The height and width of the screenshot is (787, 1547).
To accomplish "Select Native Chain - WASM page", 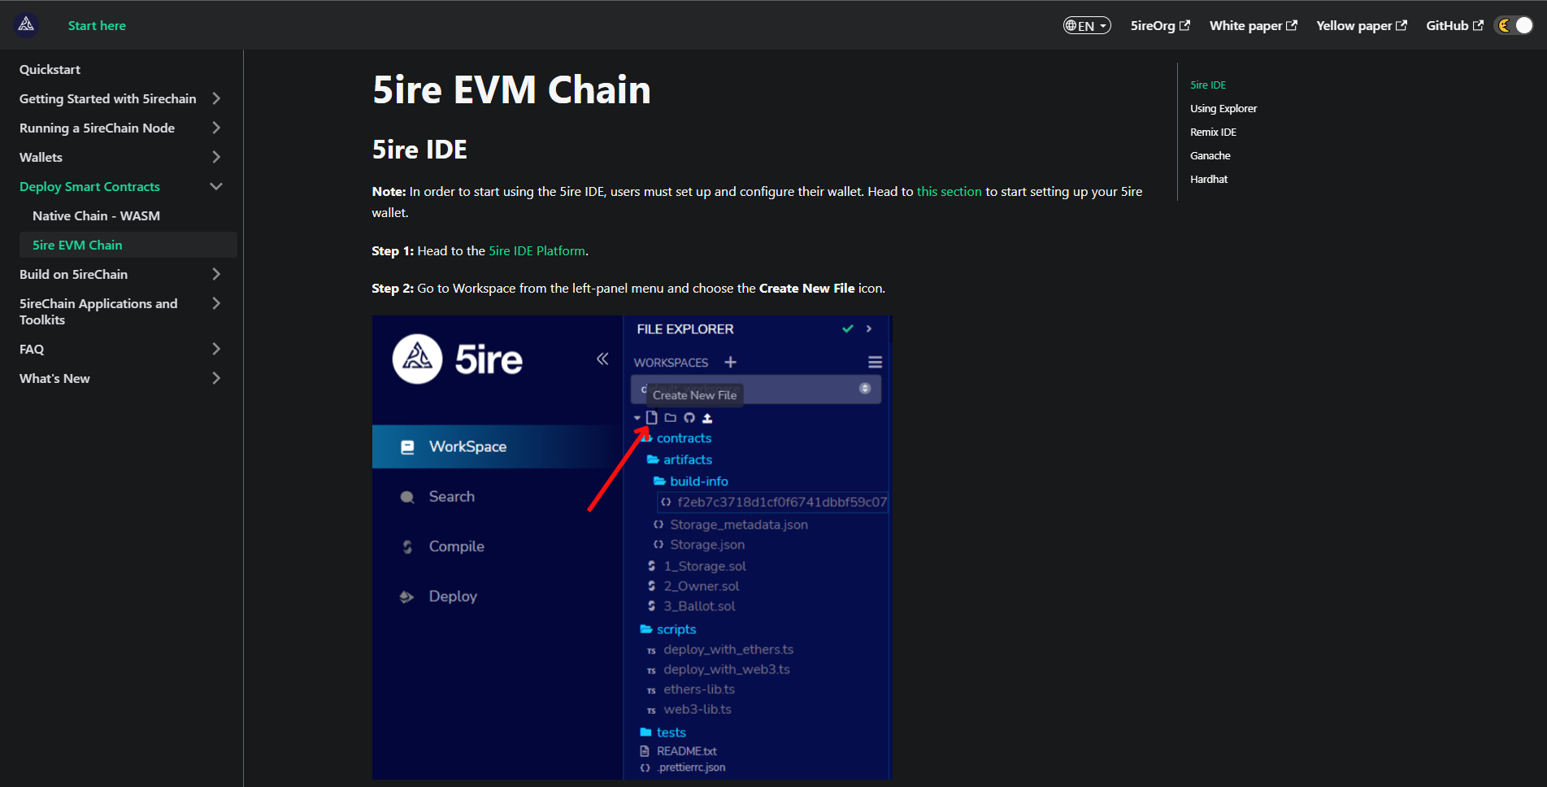I will [96, 215].
